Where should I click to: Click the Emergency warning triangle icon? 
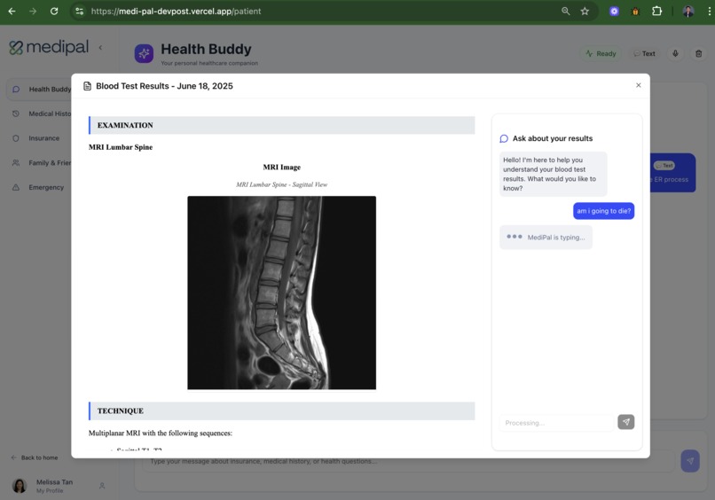tap(16, 187)
